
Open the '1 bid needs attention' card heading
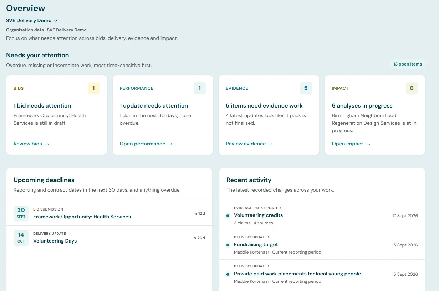click(42, 106)
